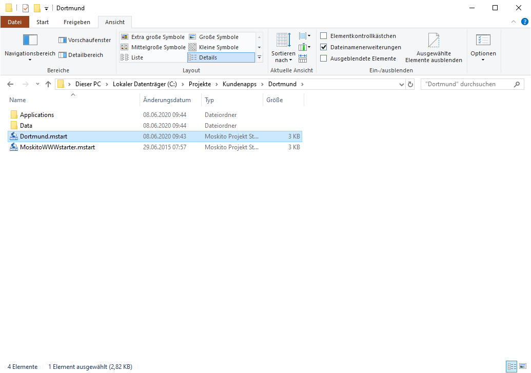Image resolution: width=531 pixels, height=373 pixels.
Task: Click Ausgewählte Elemente ausblenden icon
Action: point(434,41)
